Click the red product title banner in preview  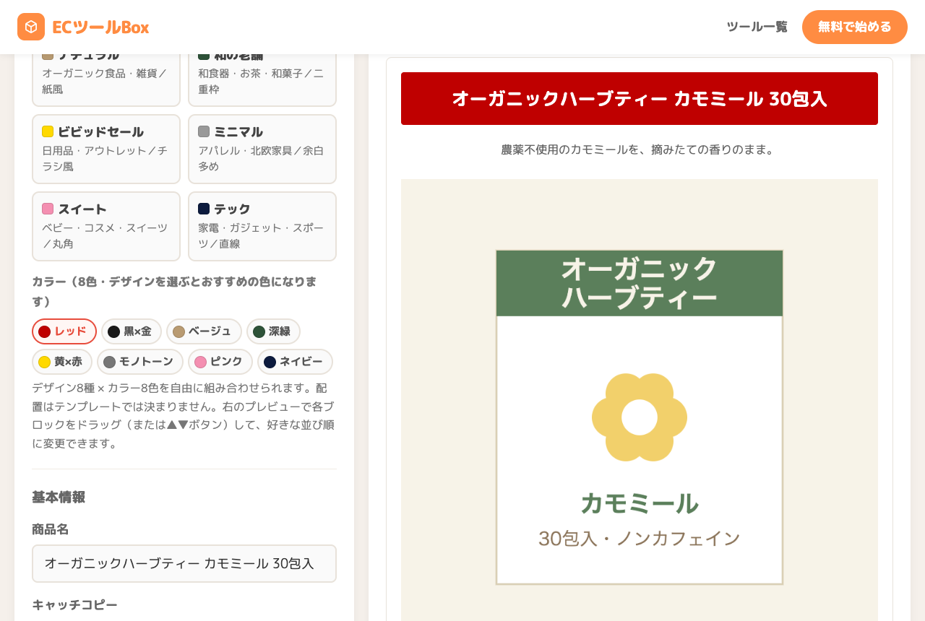640,98
